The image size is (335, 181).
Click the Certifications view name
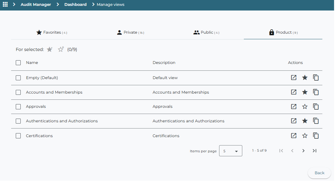pos(39,136)
